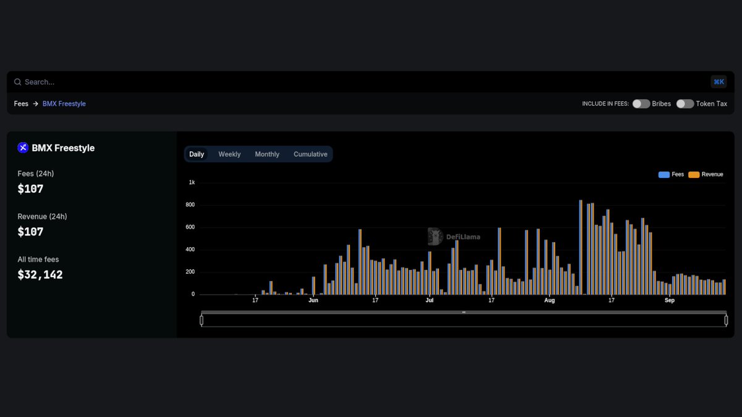
Task: Switch chart to the Monthly tab
Action: coord(267,154)
